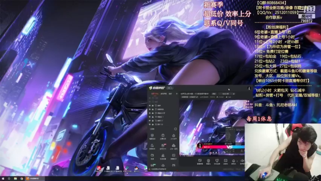Viewport: 321px width, 181px height.
Task: Open the recording camera tool in the toolbox
Action: pyautogui.click(x=152, y=156)
